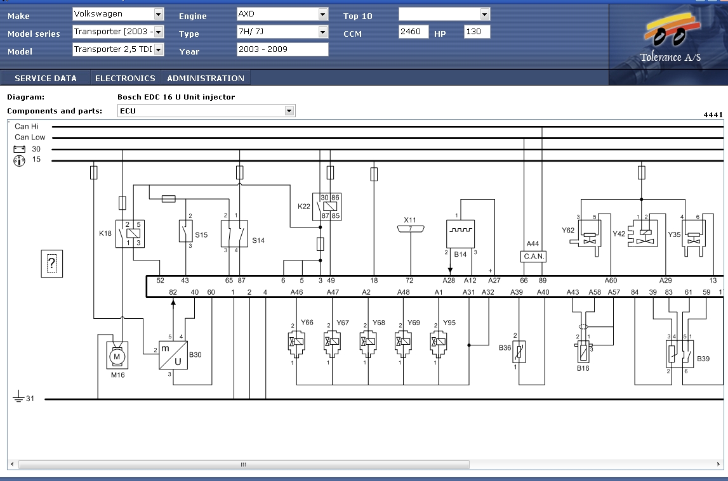
Task: Select the B30 air mass sensor symbol
Action: tap(173, 355)
